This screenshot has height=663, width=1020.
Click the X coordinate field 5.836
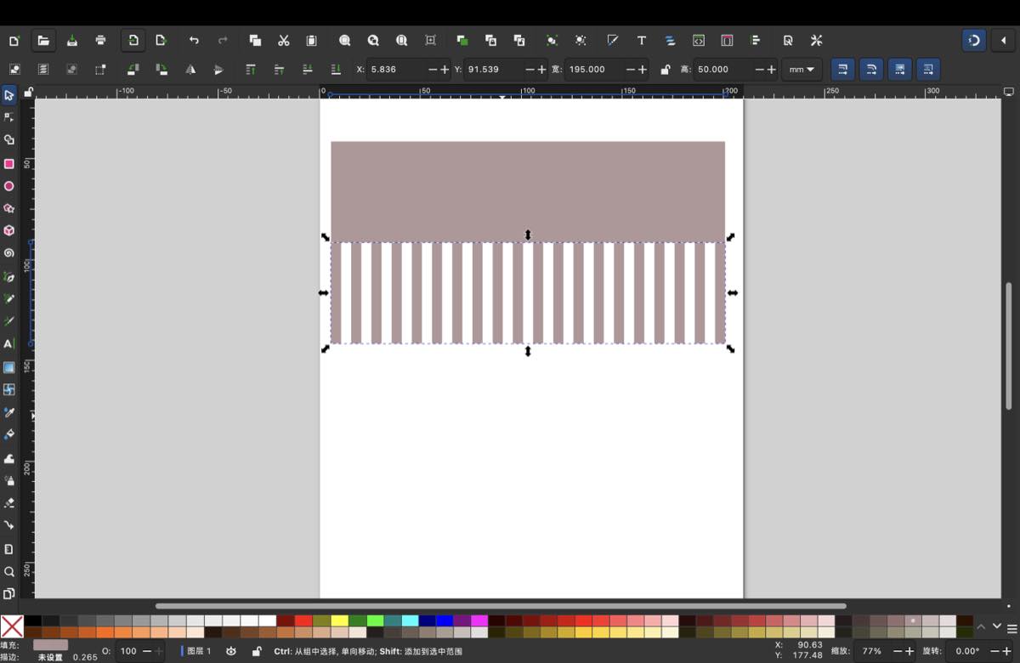[396, 70]
